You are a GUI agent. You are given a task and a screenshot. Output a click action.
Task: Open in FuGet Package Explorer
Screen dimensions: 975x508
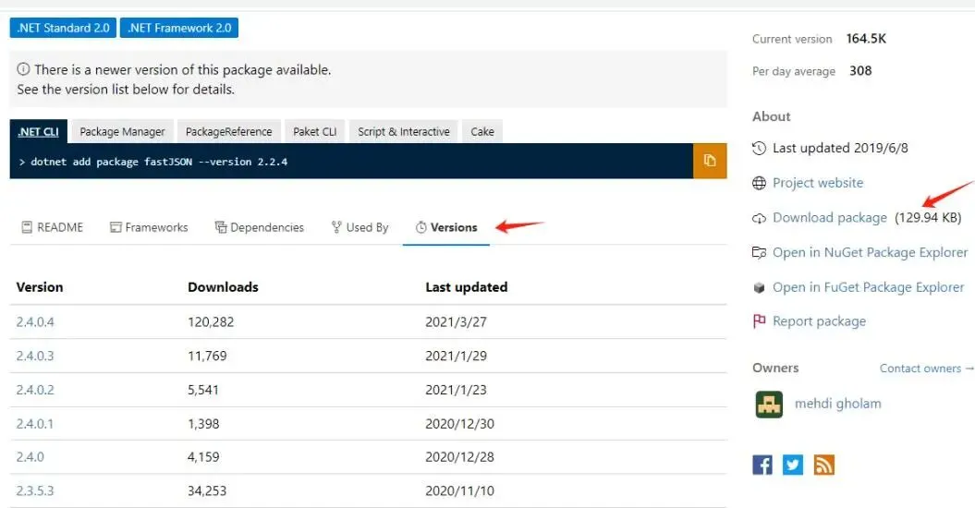[868, 287]
